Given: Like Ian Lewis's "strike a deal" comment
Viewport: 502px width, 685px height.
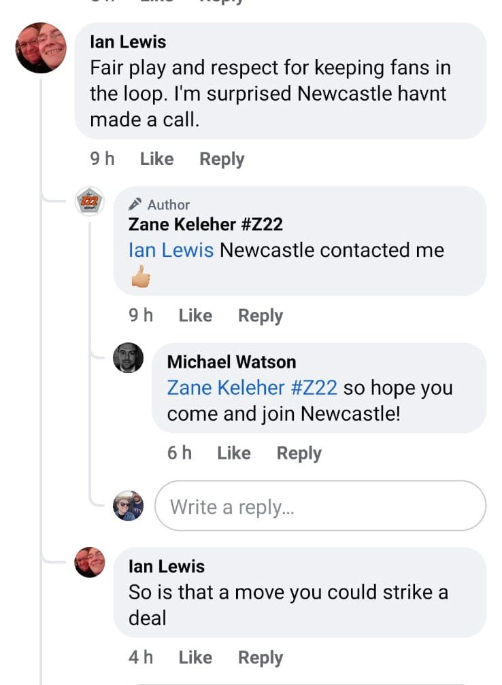Looking at the screenshot, I should coord(195,657).
